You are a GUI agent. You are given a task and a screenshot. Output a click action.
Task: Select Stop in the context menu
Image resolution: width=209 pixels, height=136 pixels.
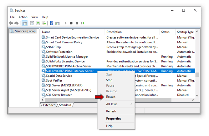pos(109,80)
